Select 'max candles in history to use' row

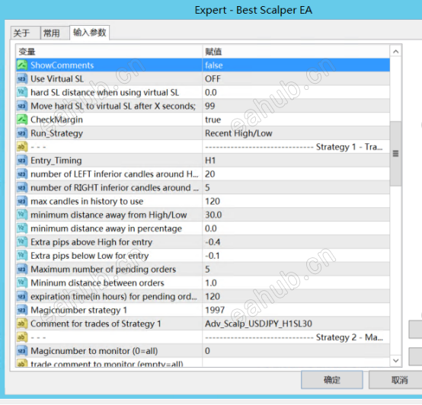click(87, 202)
